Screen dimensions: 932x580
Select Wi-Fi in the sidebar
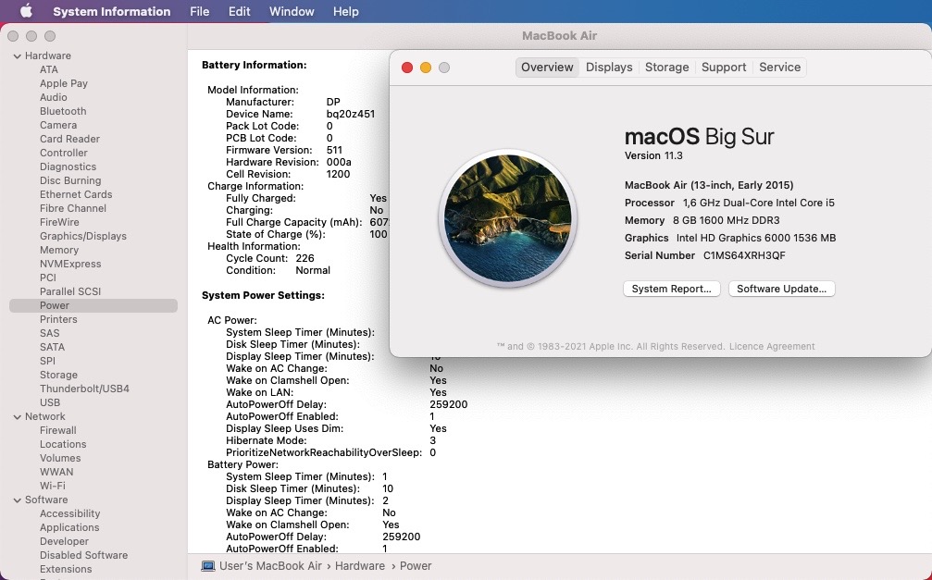tap(53, 486)
